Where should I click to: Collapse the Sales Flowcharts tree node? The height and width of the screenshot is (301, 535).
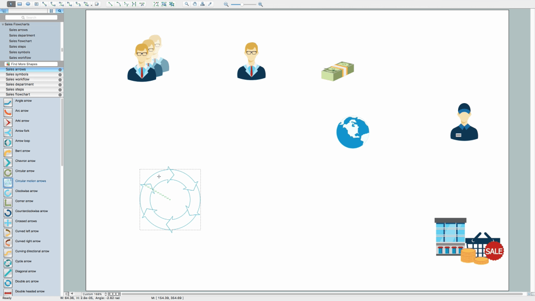pyautogui.click(x=3, y=24)
